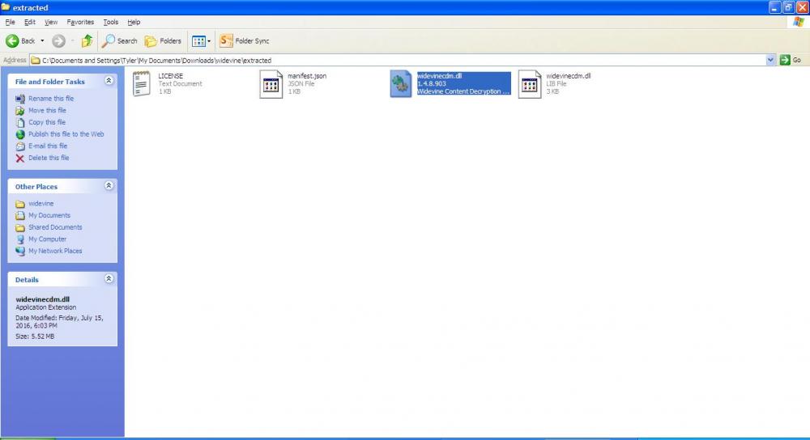Screen dimensions: 810x440
Task: Collapse the Other Places panel
Action: coord(109,186)
